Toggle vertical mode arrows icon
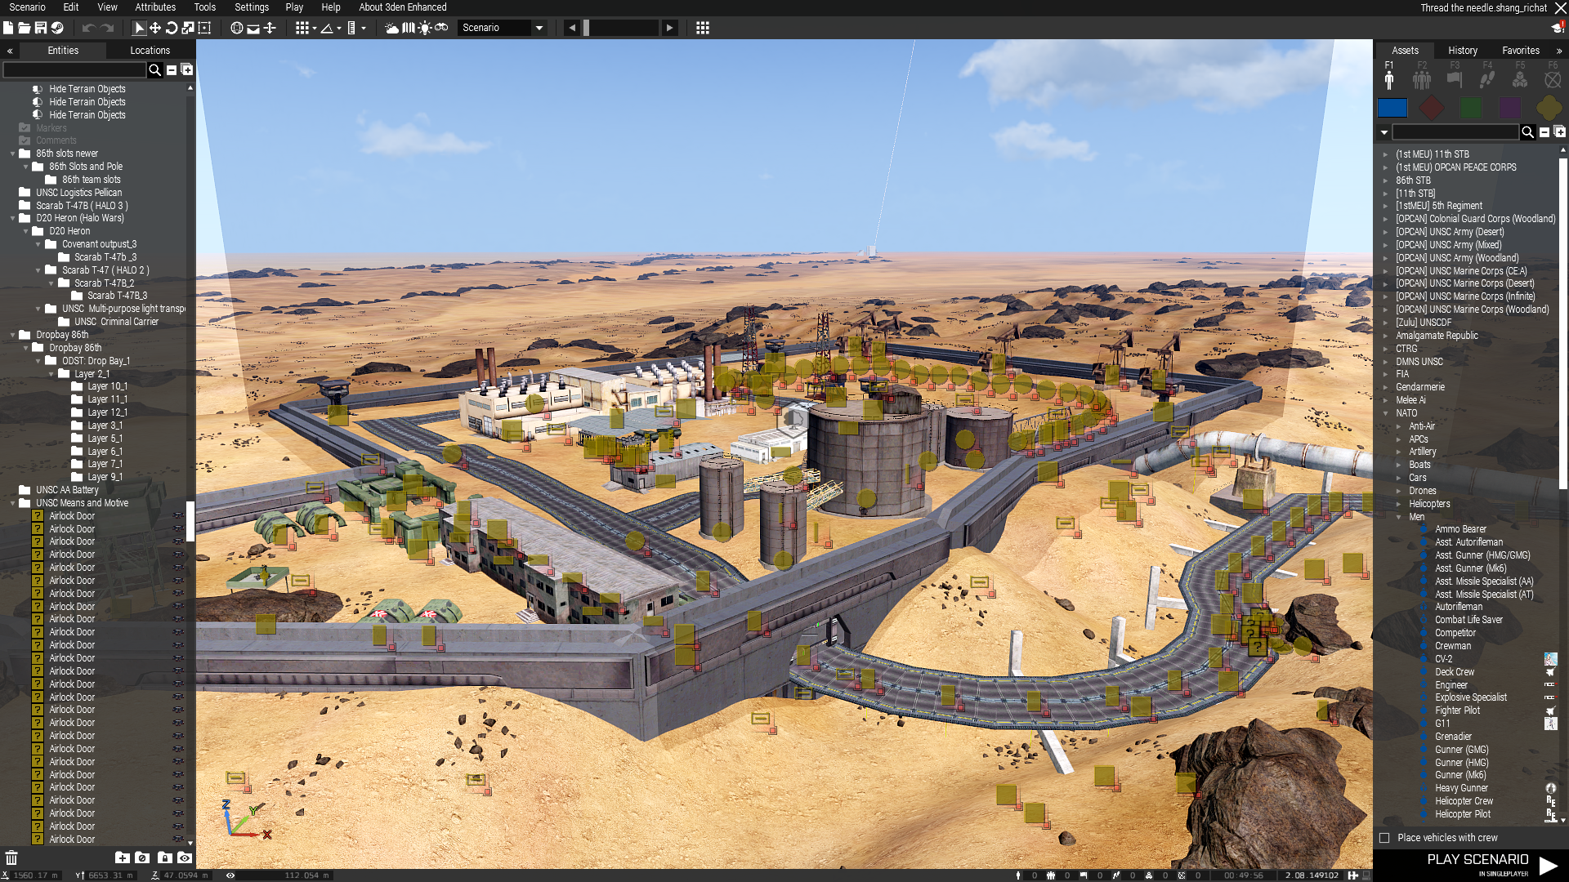Viewport: 1569px width, 882px height. [270, 28]
